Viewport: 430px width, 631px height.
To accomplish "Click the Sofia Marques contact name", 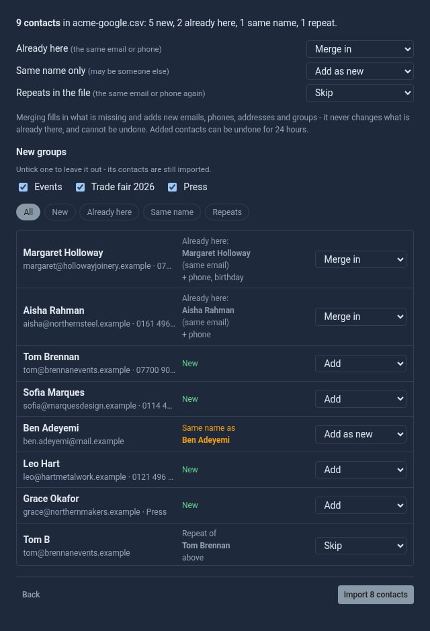I will point(54,392).
